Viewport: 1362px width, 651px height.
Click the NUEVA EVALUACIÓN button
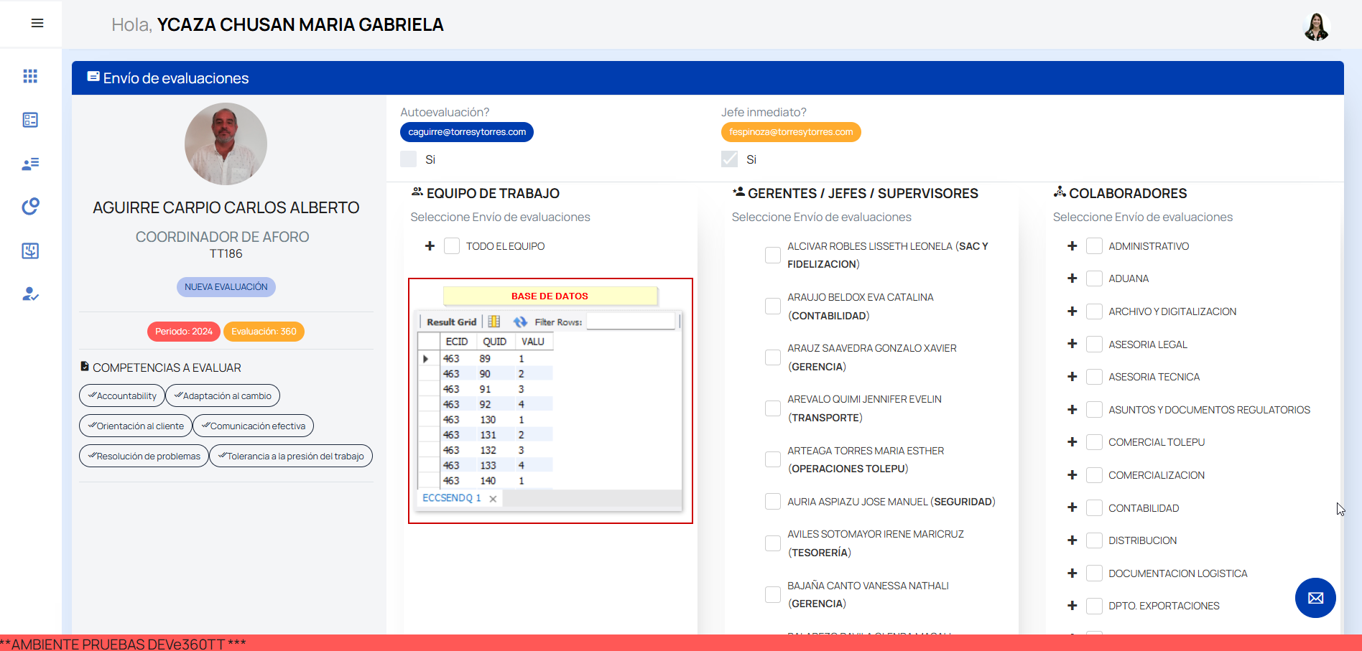226,286
